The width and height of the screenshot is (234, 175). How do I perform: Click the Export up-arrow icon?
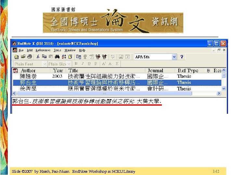click(105, 57)
